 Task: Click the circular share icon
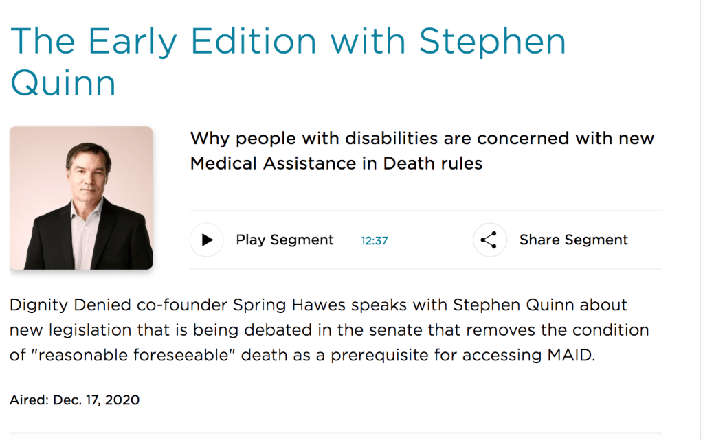point(489,240)
